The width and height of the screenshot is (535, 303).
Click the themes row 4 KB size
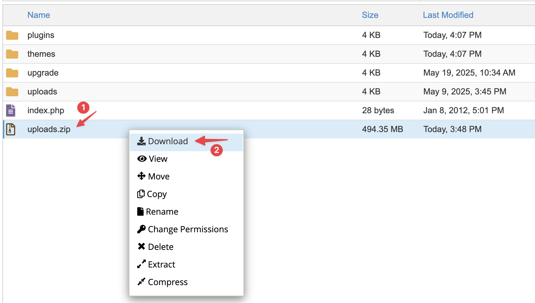point(371,54)
